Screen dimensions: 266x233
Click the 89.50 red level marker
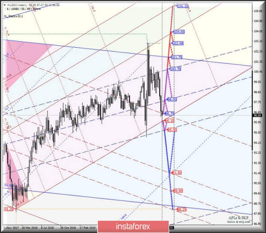[178, 191]
